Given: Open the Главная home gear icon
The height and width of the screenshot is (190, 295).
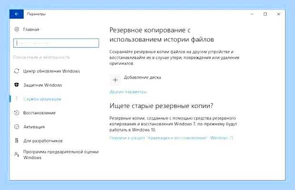Looking at the screenshot, I should [17, 29].
